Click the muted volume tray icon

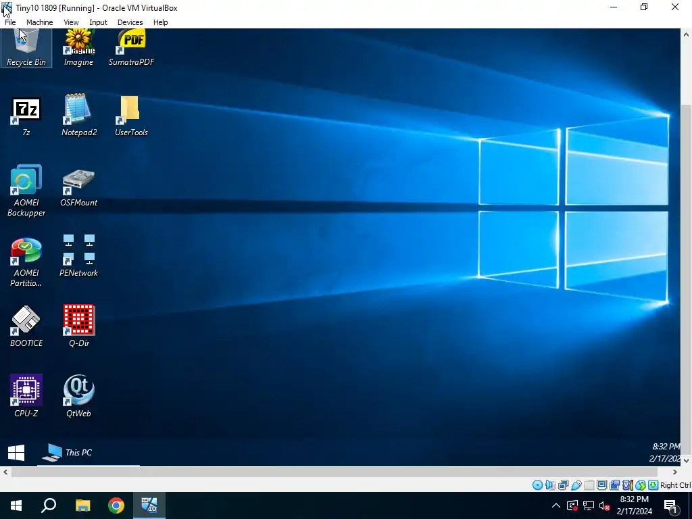[604, 505]
